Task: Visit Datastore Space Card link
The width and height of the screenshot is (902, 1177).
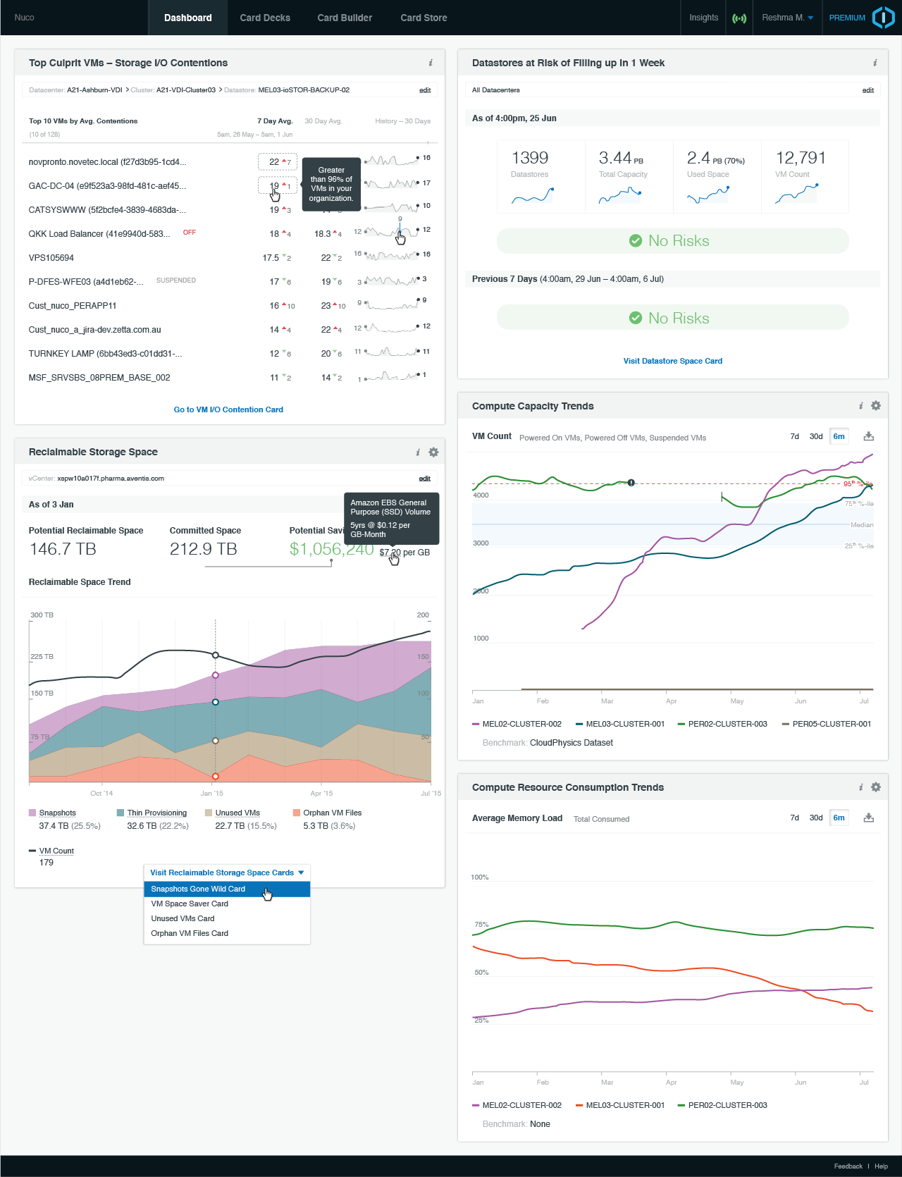Action: tap(673, 361)
